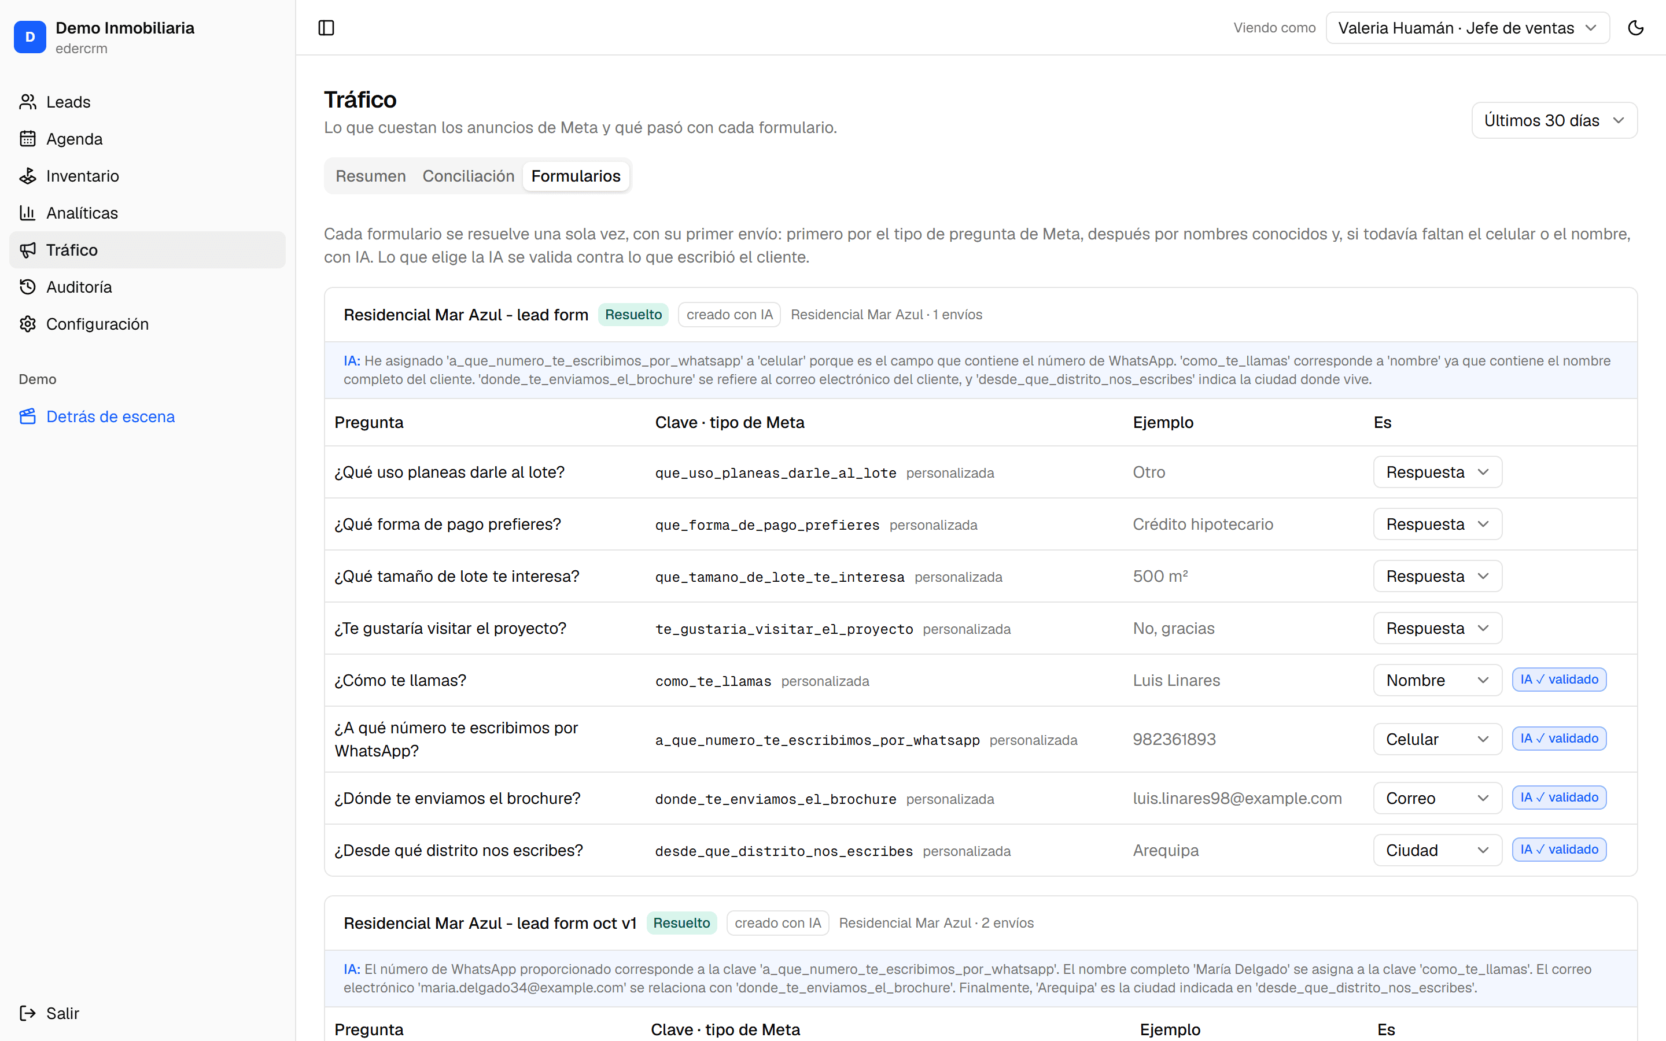Screen dimensions: 1666x1041
Task: Switch to the Conciliación tab
Action: pos(468,176)
